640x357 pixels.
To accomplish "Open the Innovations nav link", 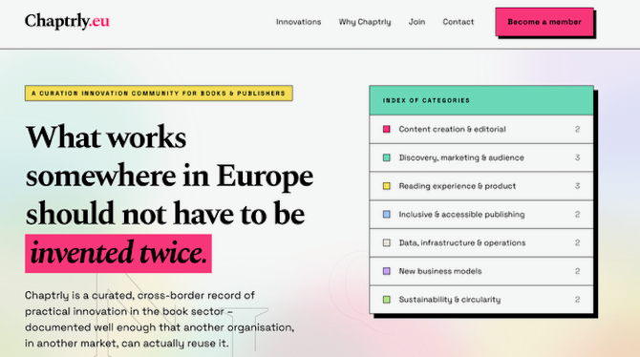I will point(298,22).
